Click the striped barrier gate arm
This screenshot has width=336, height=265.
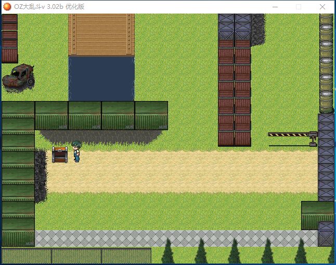pos(288,134)
